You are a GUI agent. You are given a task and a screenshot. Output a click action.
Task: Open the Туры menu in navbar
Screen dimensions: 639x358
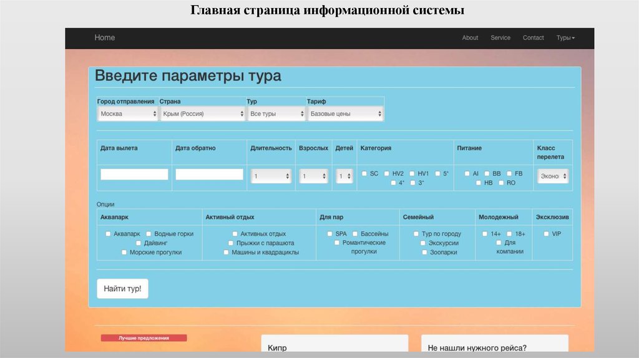click(x=565, y=38)
